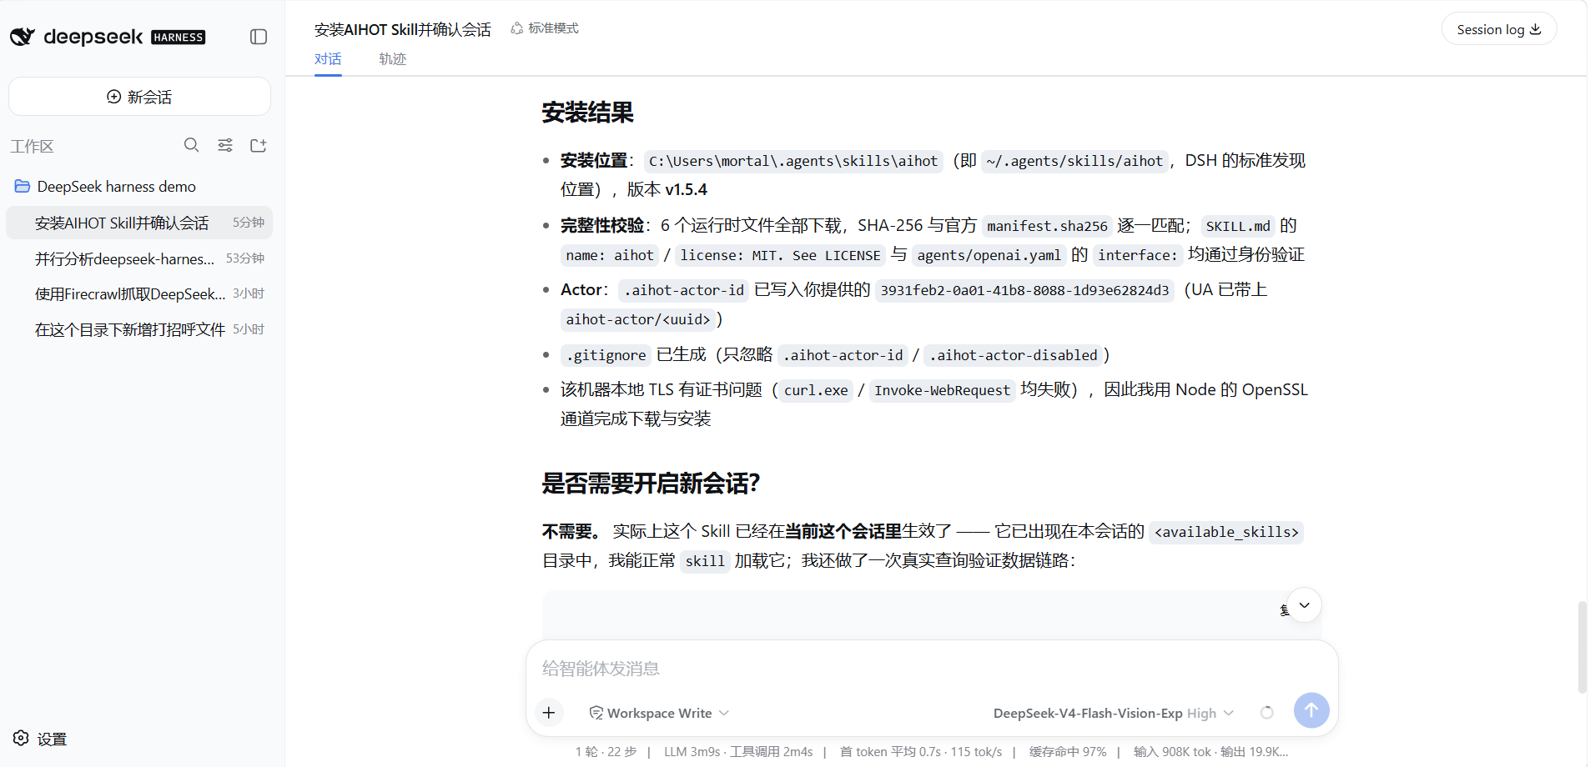Screen dimensions: 1590x767
Task: Open Workspace Write permission dropdown
Action: pos(659,713)
